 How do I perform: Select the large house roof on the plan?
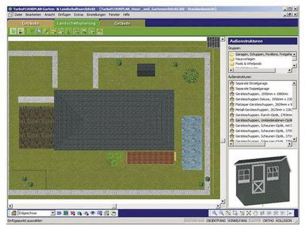click(114, 120)
